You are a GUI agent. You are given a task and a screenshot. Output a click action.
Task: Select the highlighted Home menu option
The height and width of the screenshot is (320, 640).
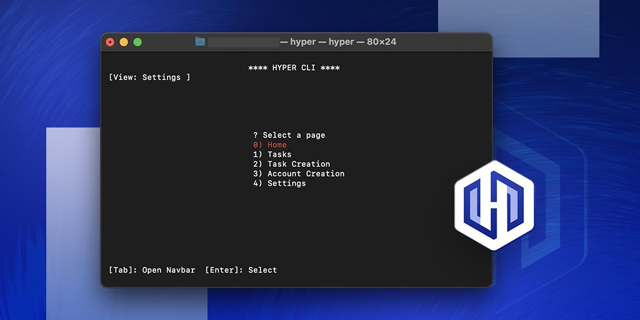[x=270, y=145]
